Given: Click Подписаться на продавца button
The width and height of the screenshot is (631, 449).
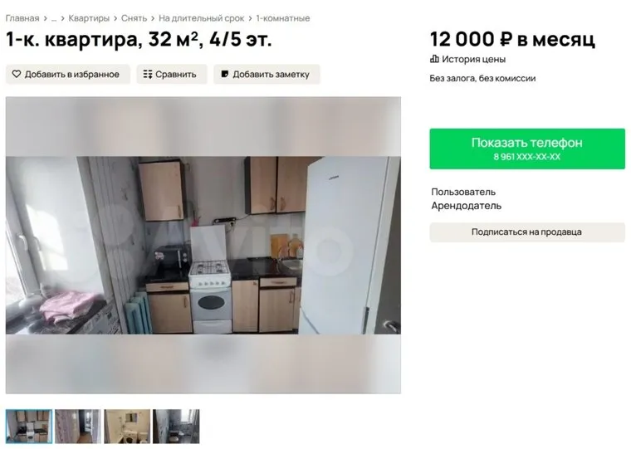Looking at the screenshot, I should 527,232.
